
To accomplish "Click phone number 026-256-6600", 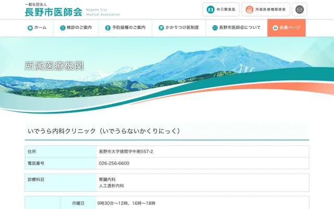I will click(114, 164).
